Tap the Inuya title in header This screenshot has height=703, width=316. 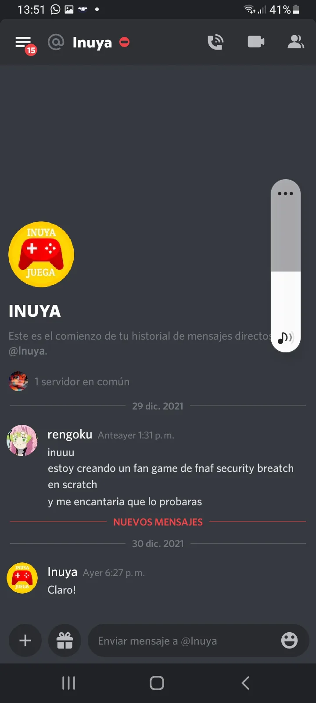92,43
